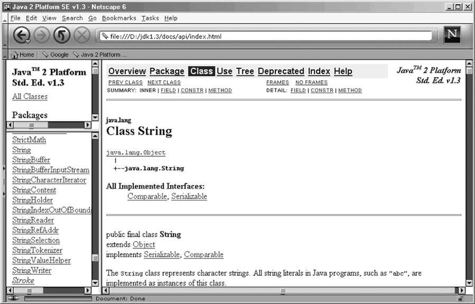Jump to the summary METHOD link

[220, 90]
